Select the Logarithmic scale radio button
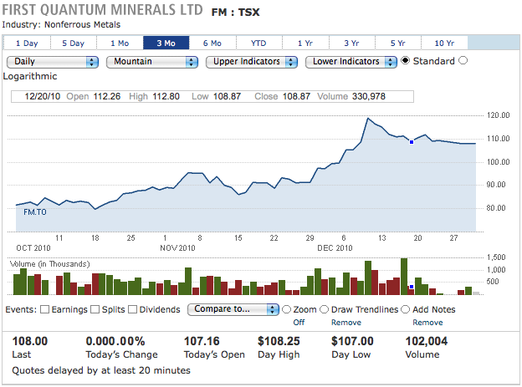The width and height of the screenshot is (522, 387). (x=463, y=60)
